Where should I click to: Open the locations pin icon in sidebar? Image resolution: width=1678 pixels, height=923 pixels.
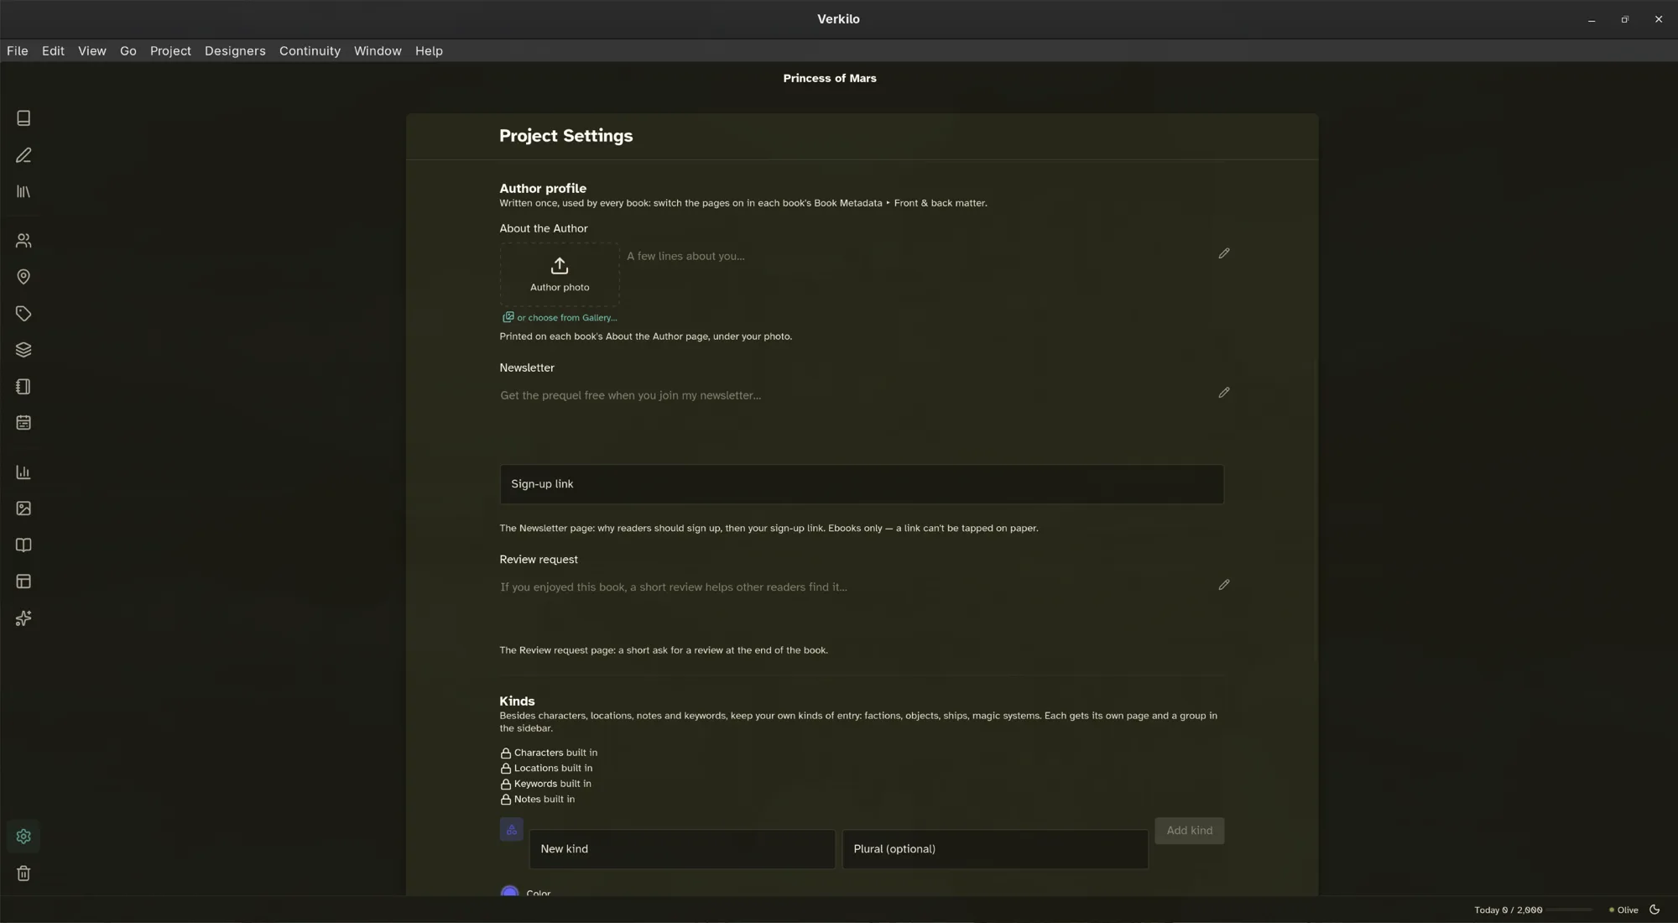[x=23, y=277]
